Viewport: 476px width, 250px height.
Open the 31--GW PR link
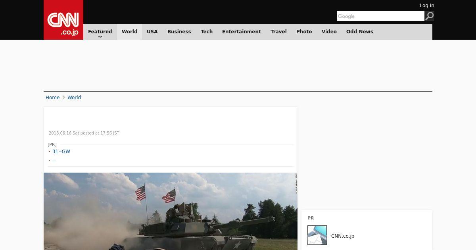tap(61, 152)
